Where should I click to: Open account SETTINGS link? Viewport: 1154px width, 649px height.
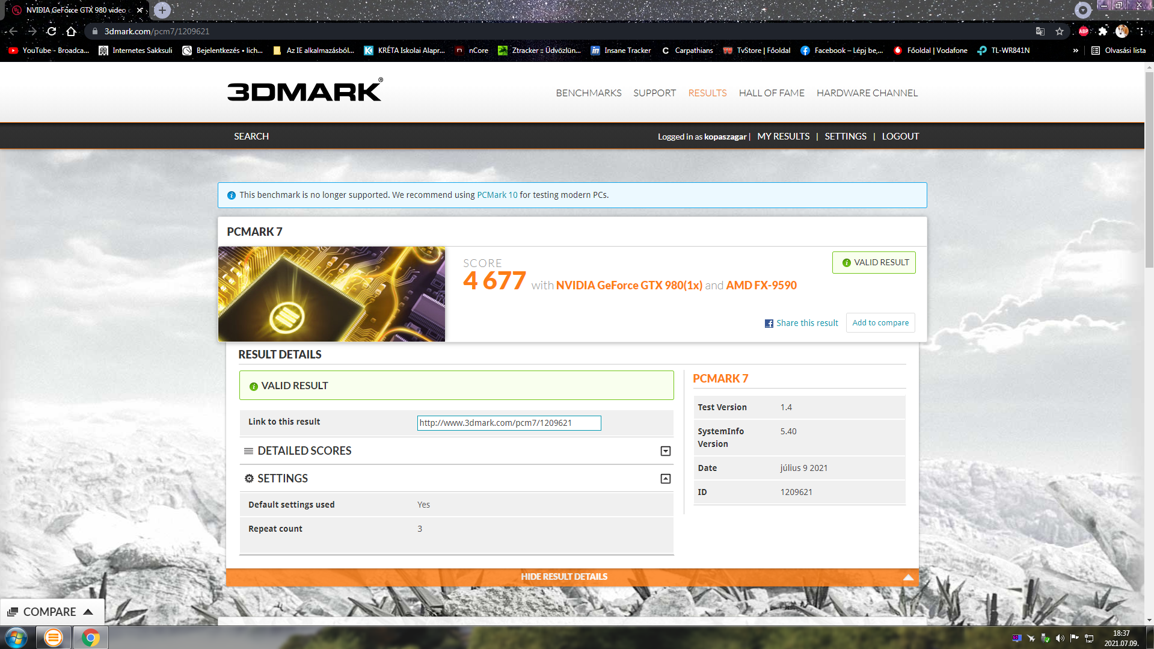point(845,137)
